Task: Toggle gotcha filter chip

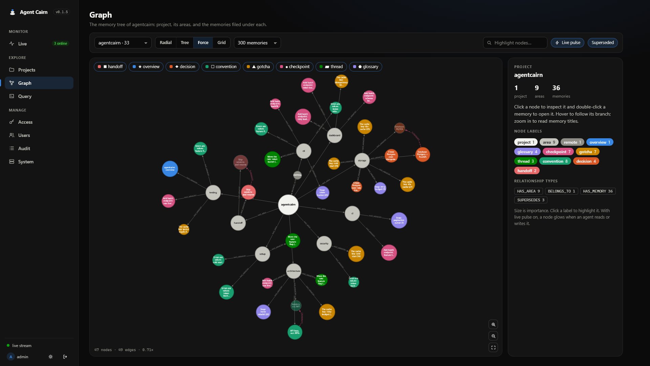Action: 258,67
